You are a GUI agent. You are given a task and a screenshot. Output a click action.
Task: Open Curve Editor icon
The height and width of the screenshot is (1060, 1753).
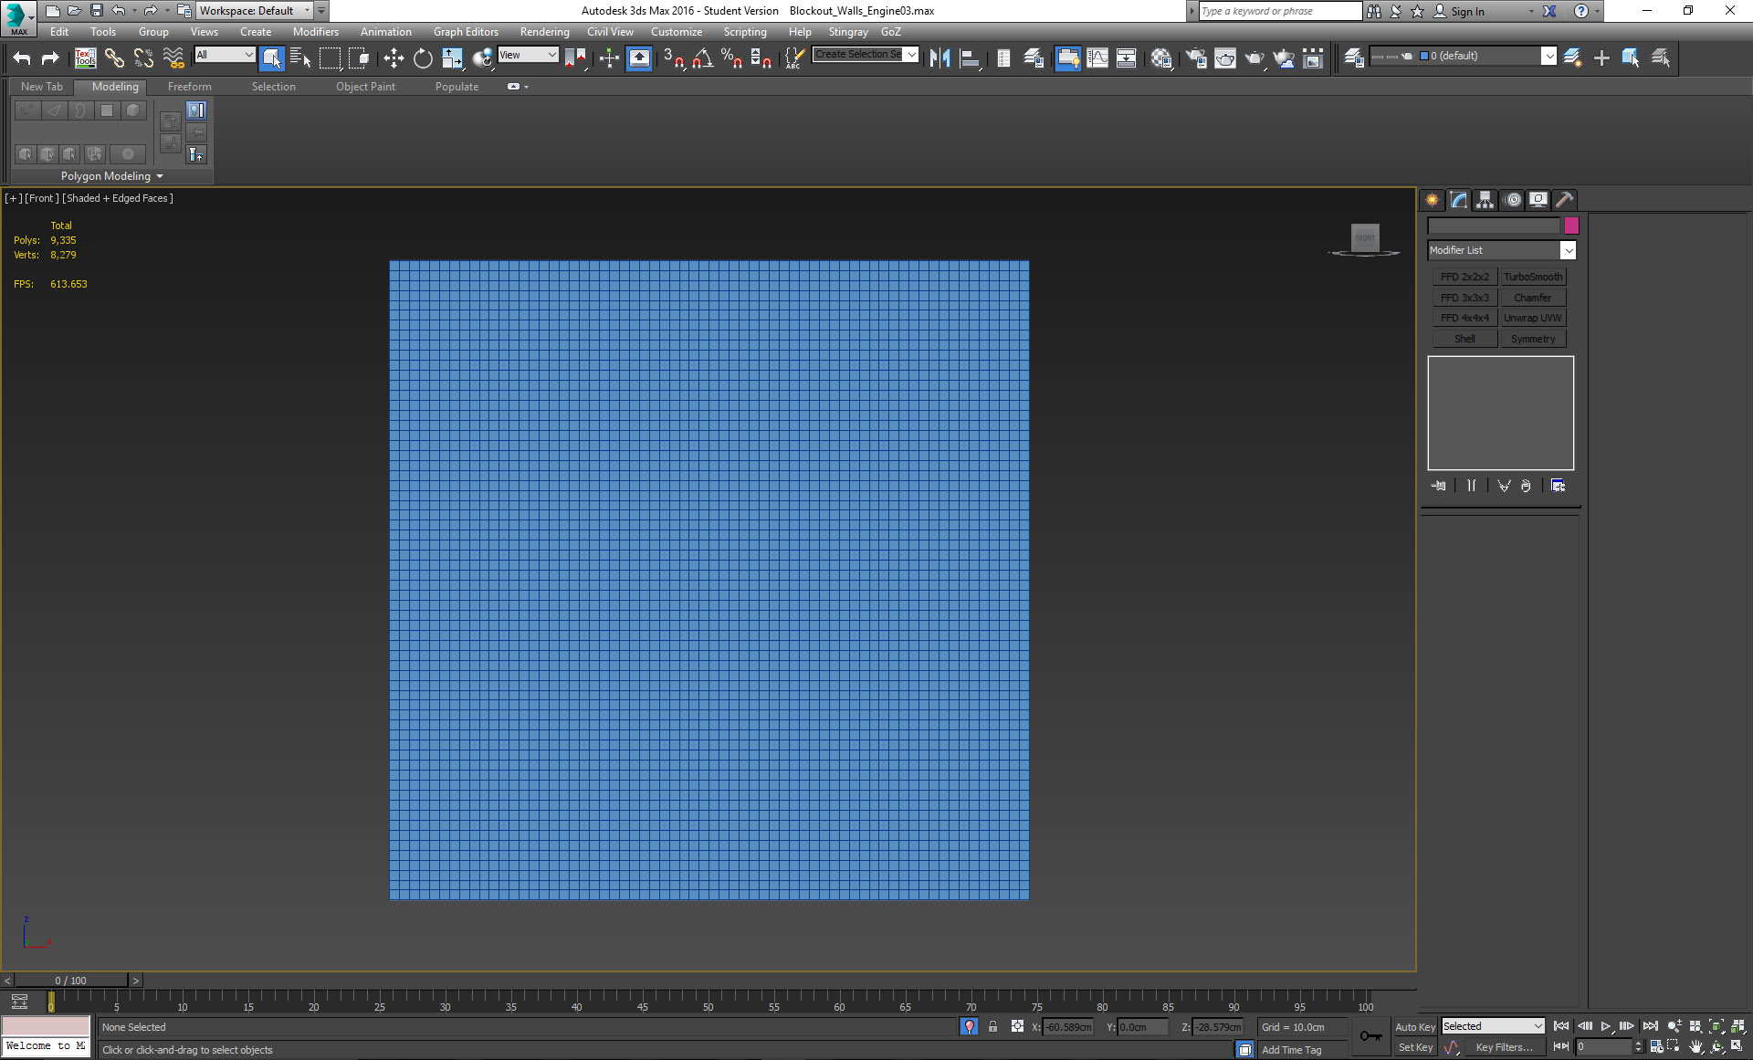(x=1097, y=58)
